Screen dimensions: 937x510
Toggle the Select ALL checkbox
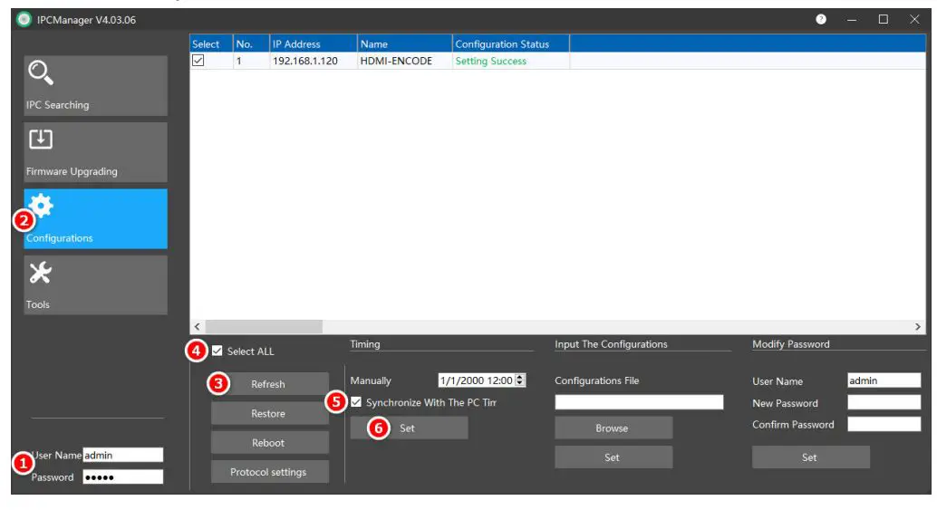click(217, 351)
